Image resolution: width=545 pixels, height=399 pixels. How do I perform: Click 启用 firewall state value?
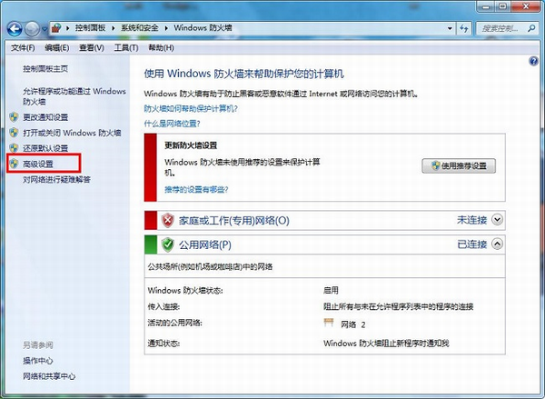coord(331,290)
